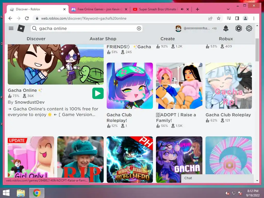Open Gacha Club Roleplay blue-hair thumbnail
The width and height of the screenshot is (264, 198).
click(229, 86)
